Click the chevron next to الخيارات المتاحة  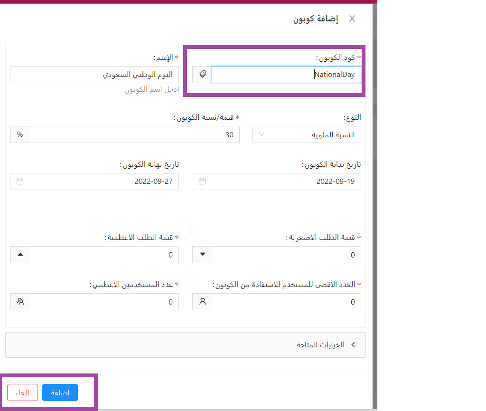point(353,345)
